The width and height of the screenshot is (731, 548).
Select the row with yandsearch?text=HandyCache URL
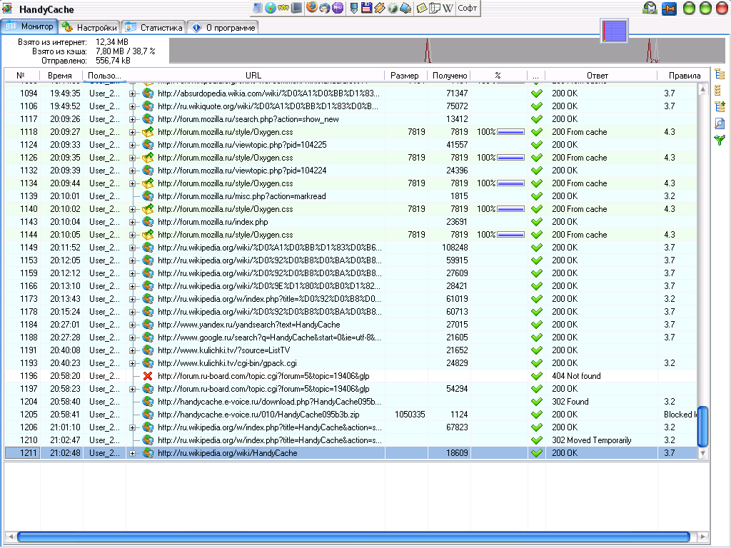click(x=351, y=325)
